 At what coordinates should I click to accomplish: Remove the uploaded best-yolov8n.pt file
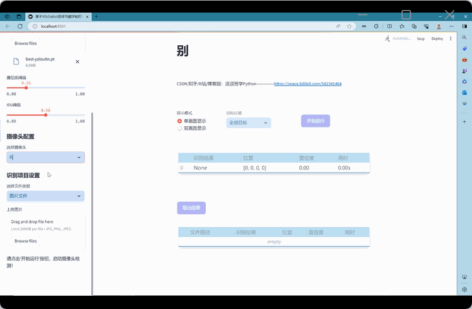(x=77, y=62)
